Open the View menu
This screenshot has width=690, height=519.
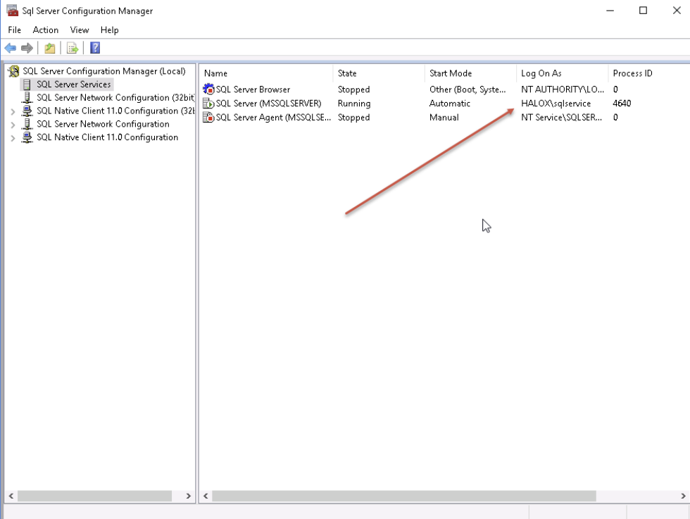coord(79,30)
